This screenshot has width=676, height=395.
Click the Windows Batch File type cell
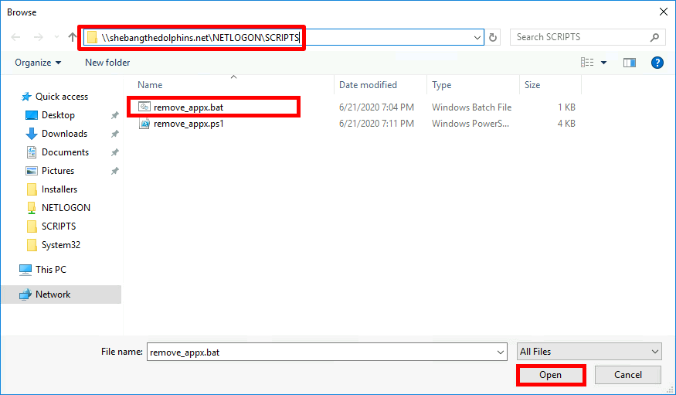[x=471, y=107]
